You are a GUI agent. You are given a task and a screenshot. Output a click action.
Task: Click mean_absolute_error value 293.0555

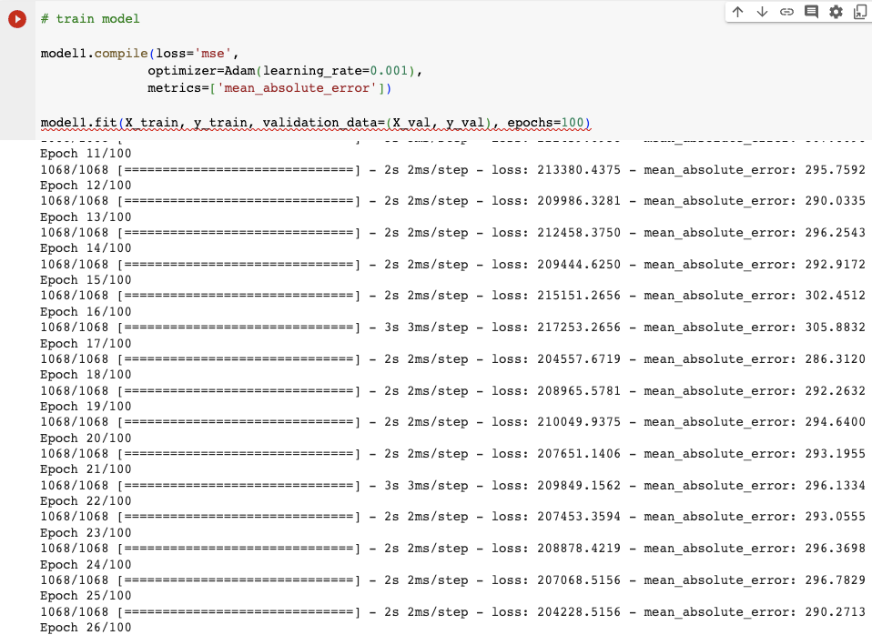(836, 517)
